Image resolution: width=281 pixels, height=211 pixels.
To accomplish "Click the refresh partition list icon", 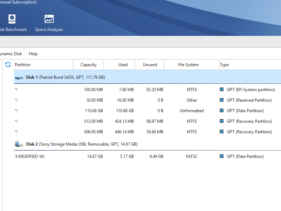I will pyautogui.click(x=8, y=65).
